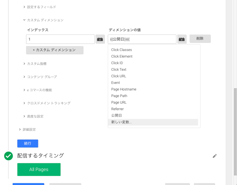Choose Click ID variable

tap(153, 63)
